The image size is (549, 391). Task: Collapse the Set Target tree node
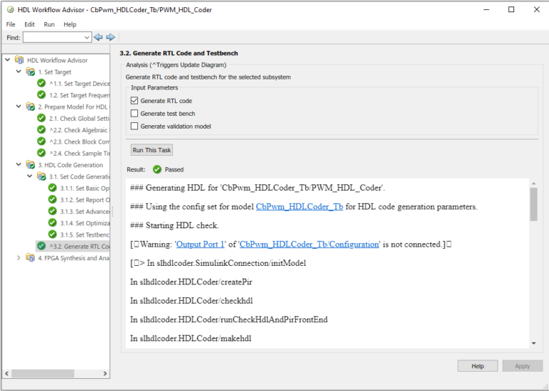coord(19,72)
